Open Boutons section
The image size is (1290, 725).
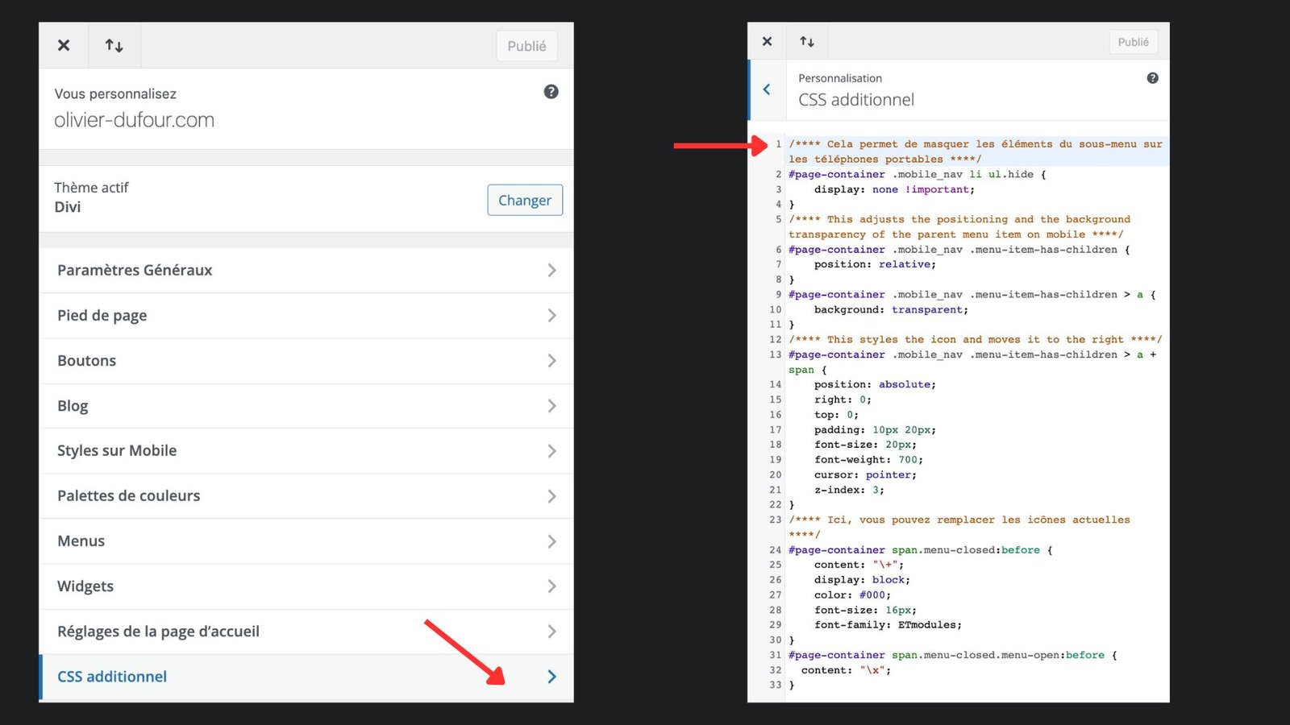tap(306, 361)
